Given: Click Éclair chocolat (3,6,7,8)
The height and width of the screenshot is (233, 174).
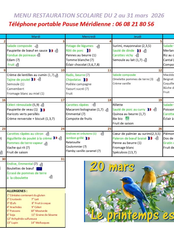Looking at the screenshot, I should point(83,65).
